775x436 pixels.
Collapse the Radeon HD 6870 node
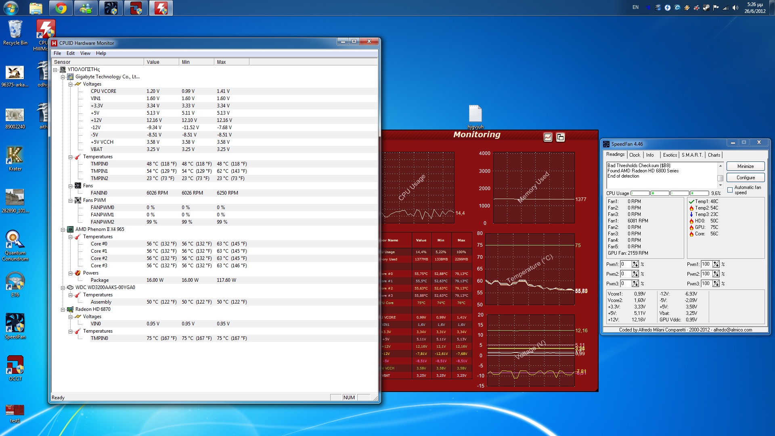63,309
